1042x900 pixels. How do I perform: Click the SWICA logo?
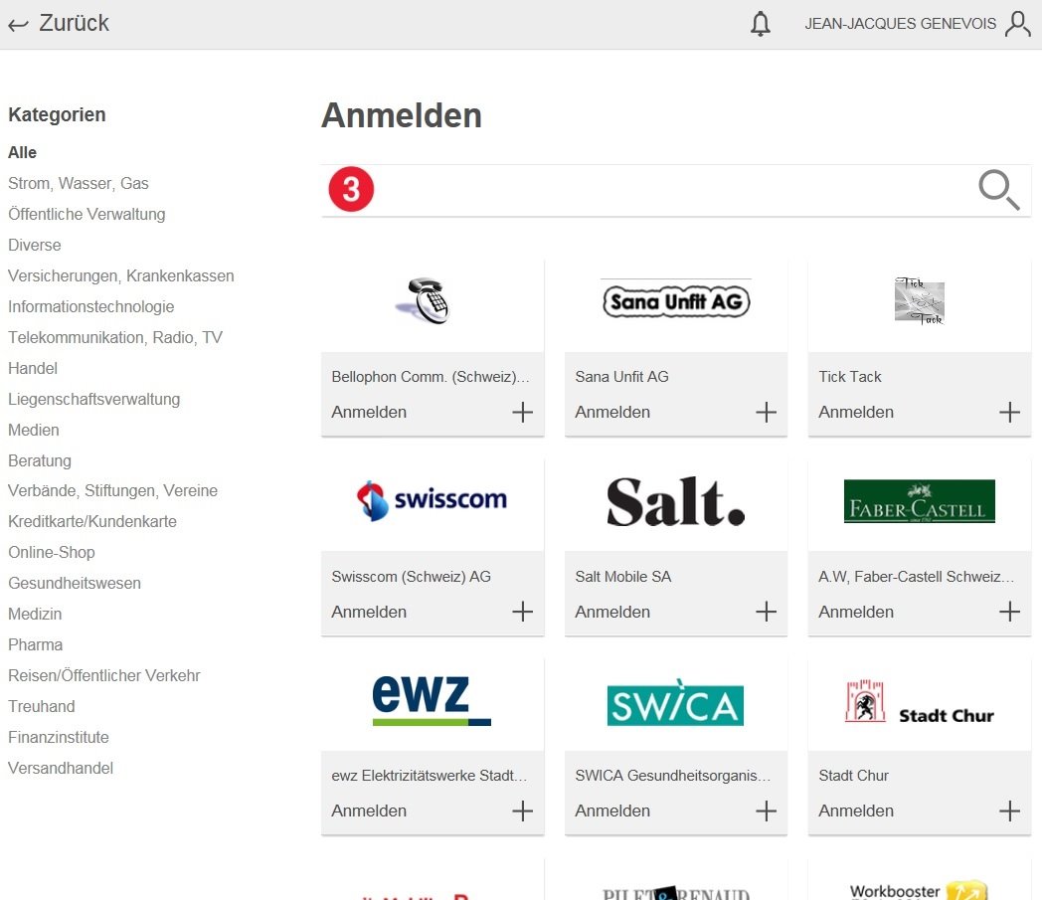[x=675, y=702]
